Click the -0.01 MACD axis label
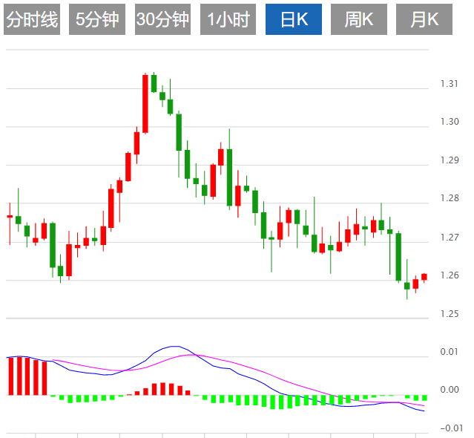This screenshot has width=474, height=438. point(452,428)
